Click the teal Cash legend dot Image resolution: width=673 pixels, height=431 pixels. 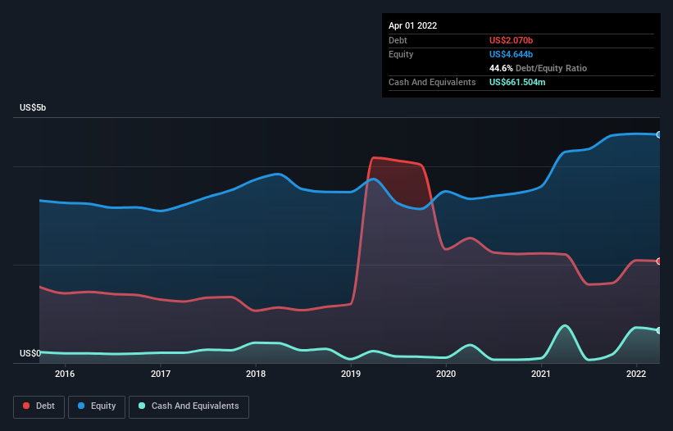(142, 406)
